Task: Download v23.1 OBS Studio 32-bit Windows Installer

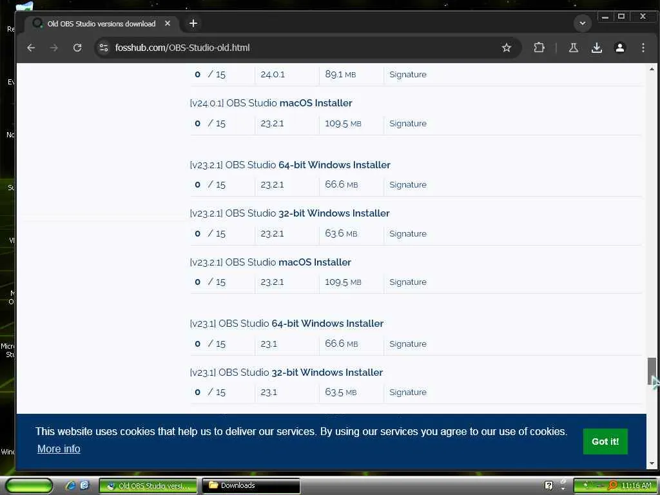Action: (x=286, y=373)
